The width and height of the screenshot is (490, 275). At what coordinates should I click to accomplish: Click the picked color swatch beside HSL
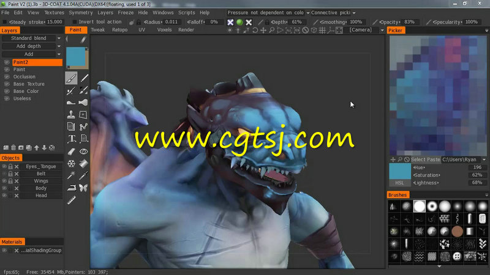(x=400, y=171)
